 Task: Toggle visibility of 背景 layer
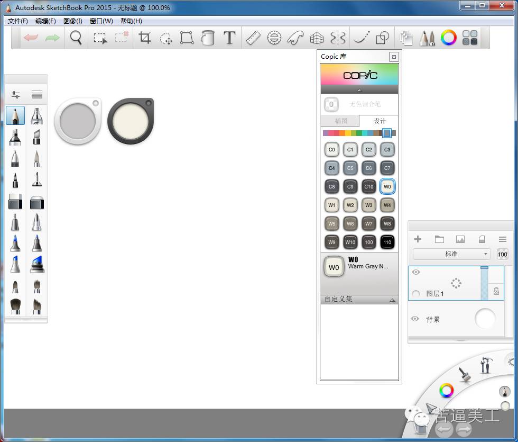[x=415, y=319]
